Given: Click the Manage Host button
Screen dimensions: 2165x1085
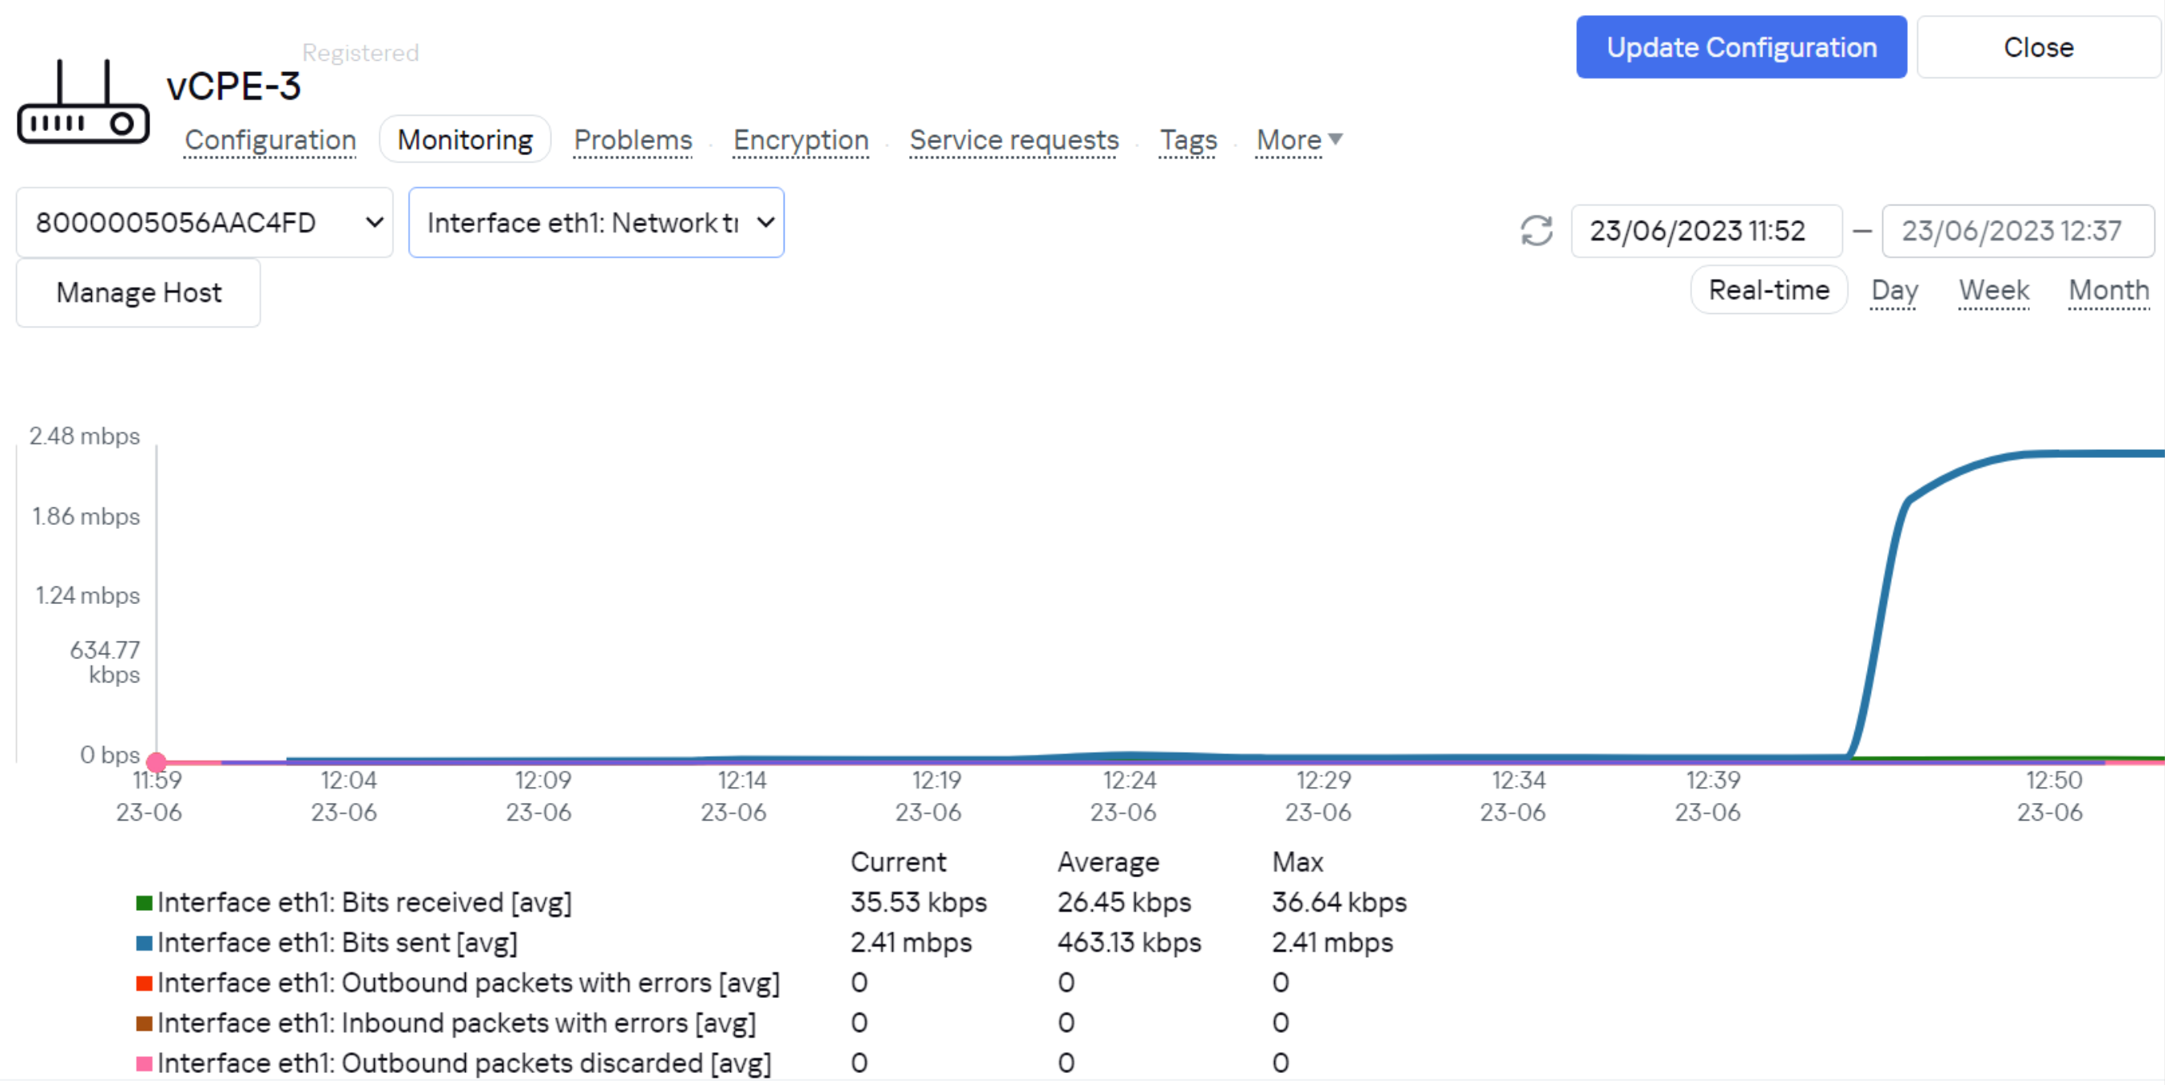Looking at the screenshot, I should 139,292.
